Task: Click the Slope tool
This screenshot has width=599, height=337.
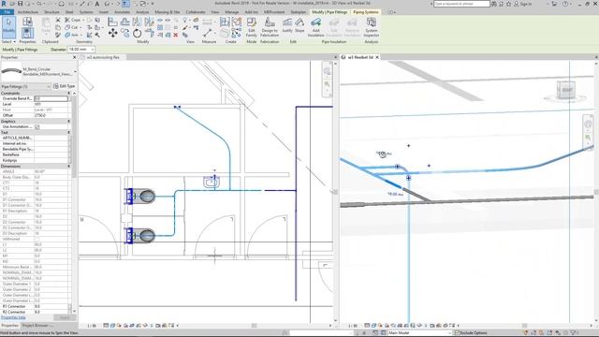Action: point(299,25)
